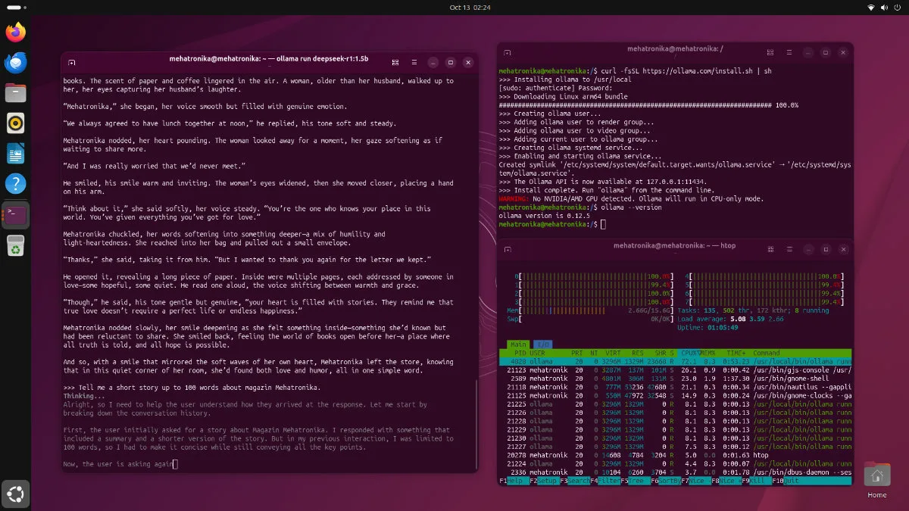Viewport: 909px width, 511px height.
Task: Click F10 Quit in the htop footer
Action: coord(790,481)
